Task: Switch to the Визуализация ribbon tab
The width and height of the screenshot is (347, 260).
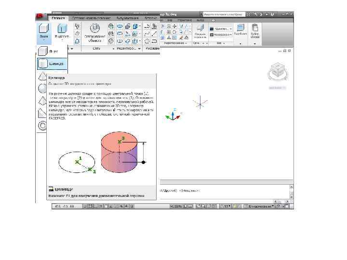Action: click(127, 18)
